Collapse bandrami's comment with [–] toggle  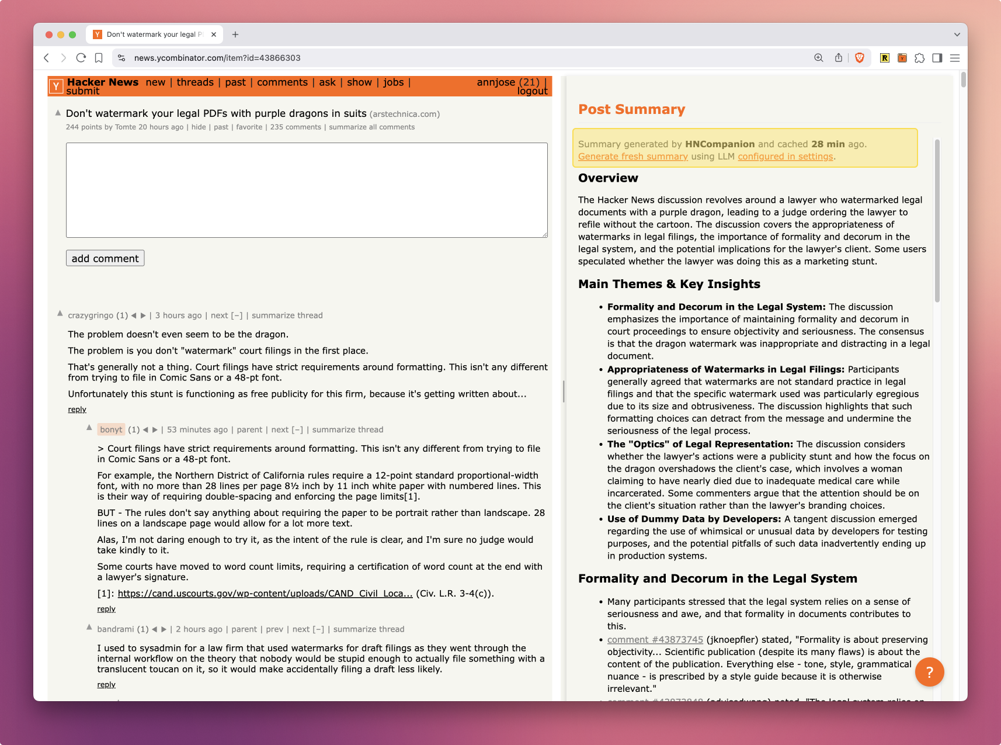[318, 629]
